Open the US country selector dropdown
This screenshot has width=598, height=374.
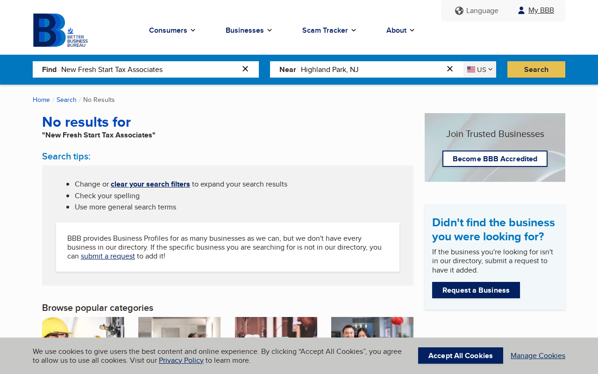[480, 70]
